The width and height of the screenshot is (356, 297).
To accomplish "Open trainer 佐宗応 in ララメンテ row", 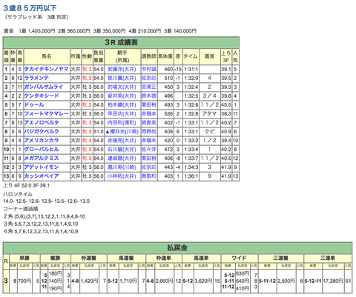I will tap(149, 79).
